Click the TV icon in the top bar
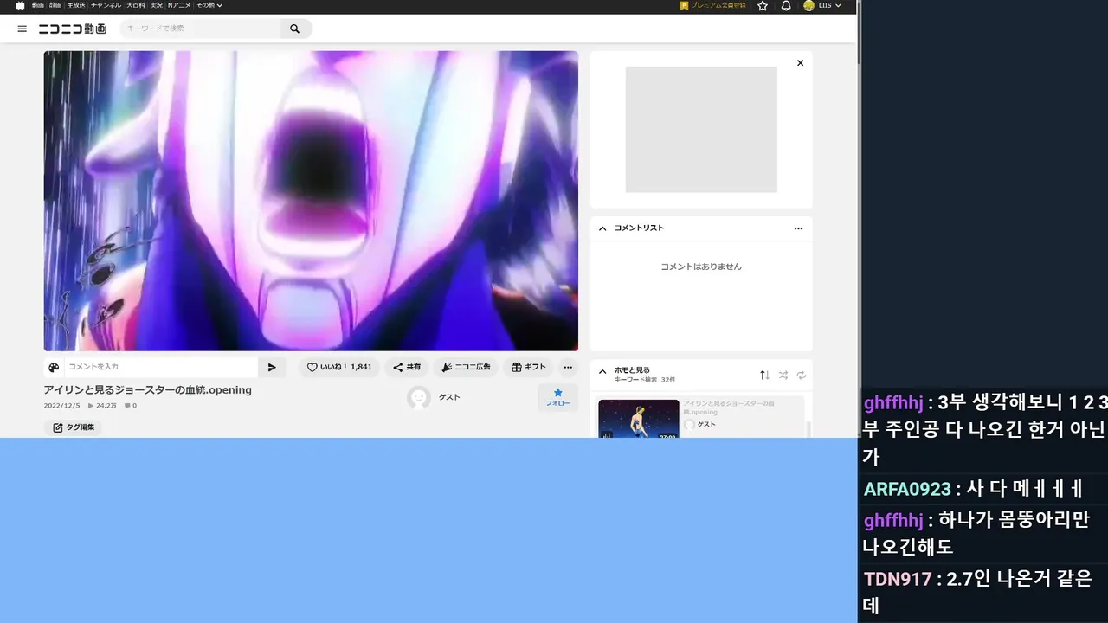1108x623 pixels. click(x=20, y=5)
